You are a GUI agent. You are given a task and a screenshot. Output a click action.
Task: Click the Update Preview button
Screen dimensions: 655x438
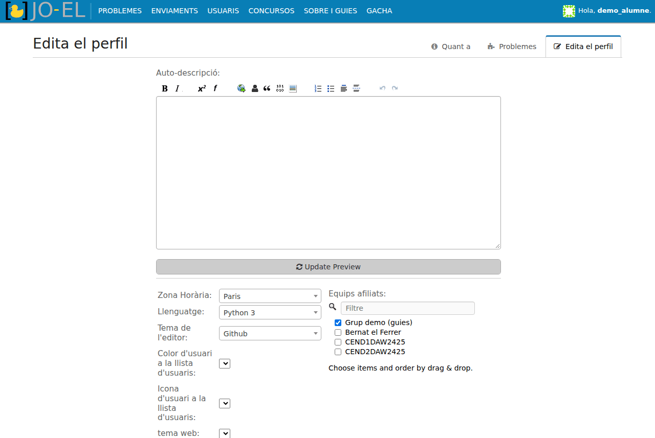329,267
